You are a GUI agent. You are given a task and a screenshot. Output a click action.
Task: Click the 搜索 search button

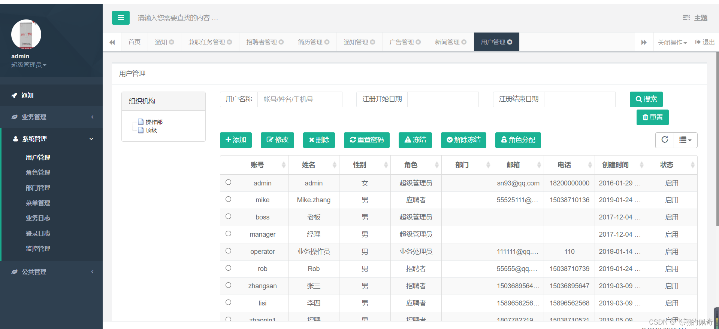click(x=646, y=99)
